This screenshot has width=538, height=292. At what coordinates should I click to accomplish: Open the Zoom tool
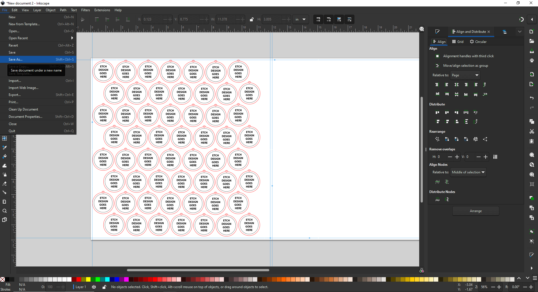[4, 211]
